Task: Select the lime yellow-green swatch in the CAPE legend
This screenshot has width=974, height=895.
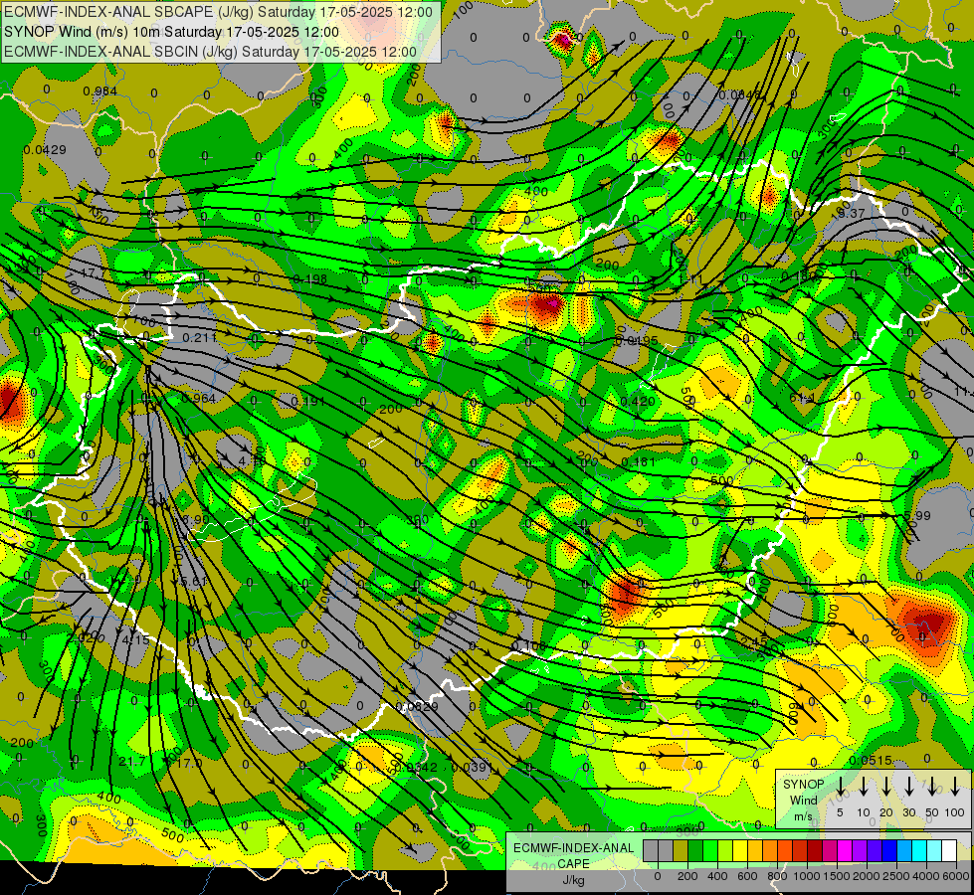Action: (x=725, y=851)
